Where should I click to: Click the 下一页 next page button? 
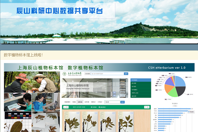click(x=147, y=107)
